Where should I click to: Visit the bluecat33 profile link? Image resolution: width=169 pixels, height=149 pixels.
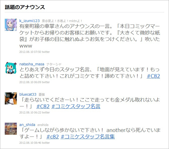coord(28,94)
